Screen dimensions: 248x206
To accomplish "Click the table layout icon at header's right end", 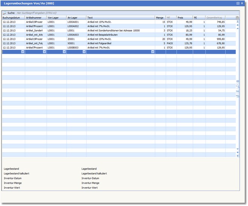I will (x=237, y=18).
